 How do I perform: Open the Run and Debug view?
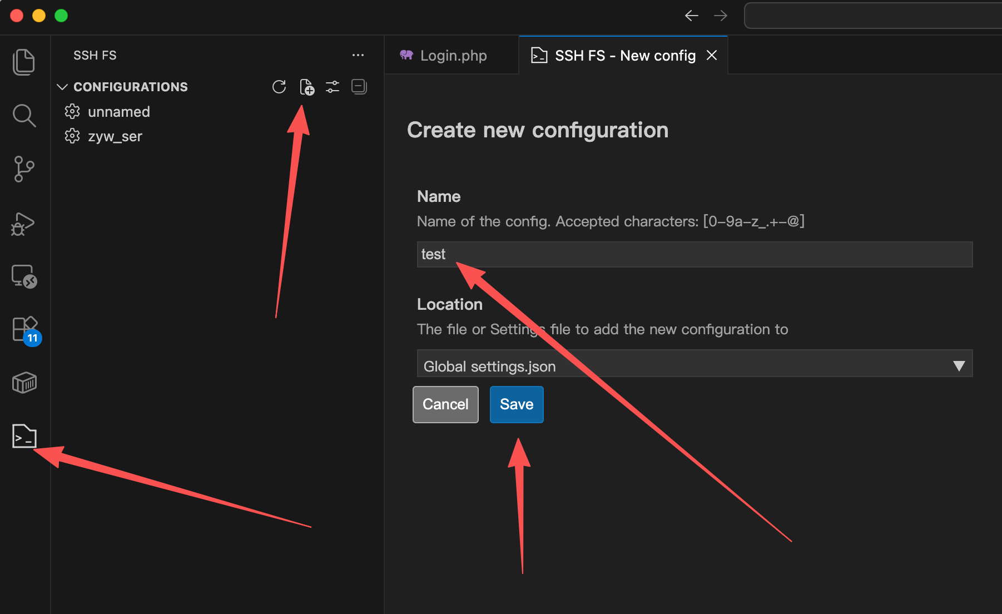click(x=23, y=224)
